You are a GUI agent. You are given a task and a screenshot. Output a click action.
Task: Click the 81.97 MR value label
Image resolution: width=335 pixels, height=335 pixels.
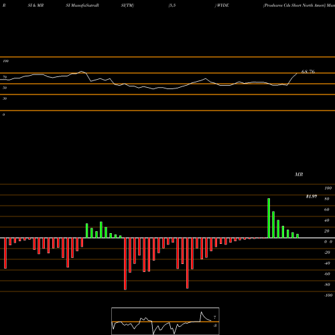tap(312, 196)
